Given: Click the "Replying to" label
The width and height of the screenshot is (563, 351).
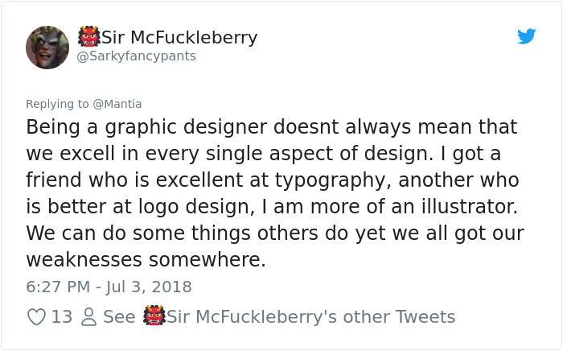Looking at the screenshot, I should [x=58, y=104].
